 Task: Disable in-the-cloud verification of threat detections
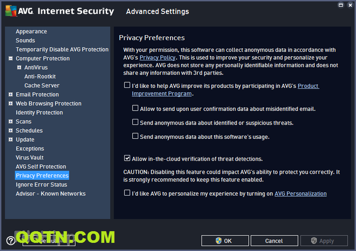click(127, 159)
